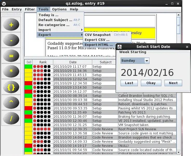The image size is (191, 156).
Task: Expand the Export submenu
Action: (60, 35)
